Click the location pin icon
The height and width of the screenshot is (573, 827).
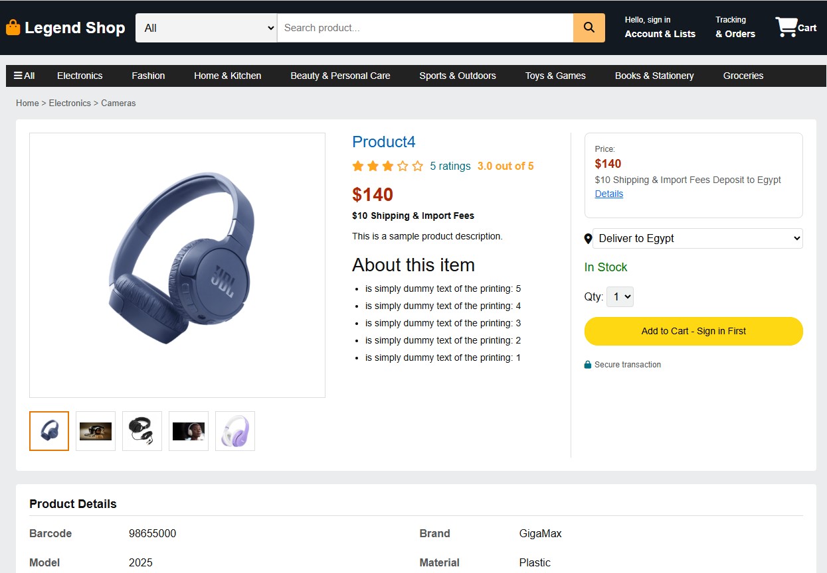[588, 239]
